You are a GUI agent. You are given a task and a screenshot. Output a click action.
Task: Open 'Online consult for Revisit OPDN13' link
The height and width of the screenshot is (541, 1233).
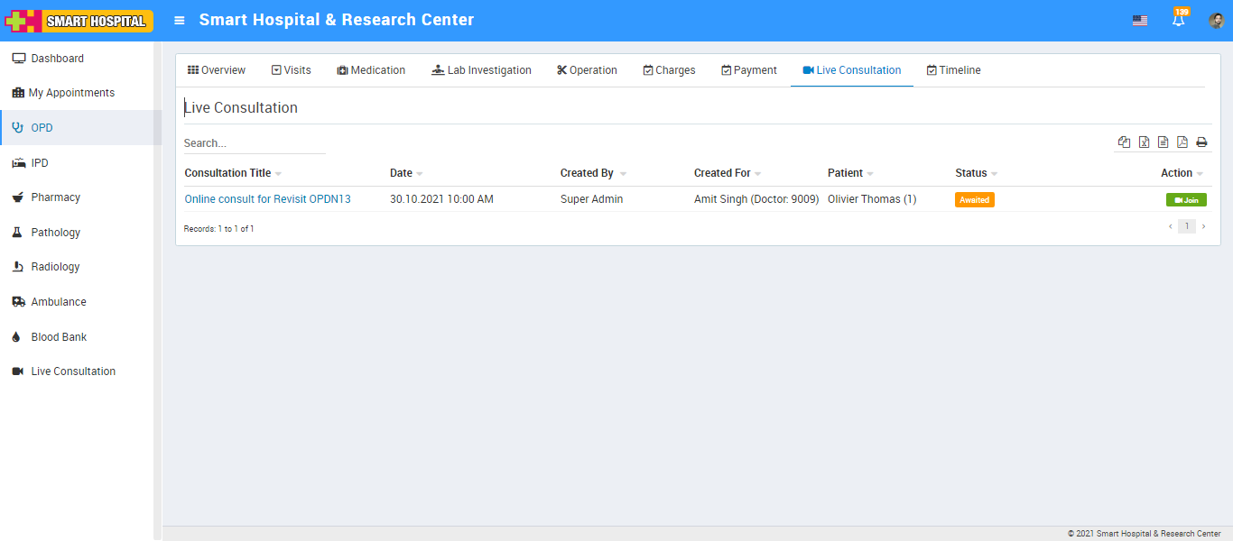pos(267,199)
